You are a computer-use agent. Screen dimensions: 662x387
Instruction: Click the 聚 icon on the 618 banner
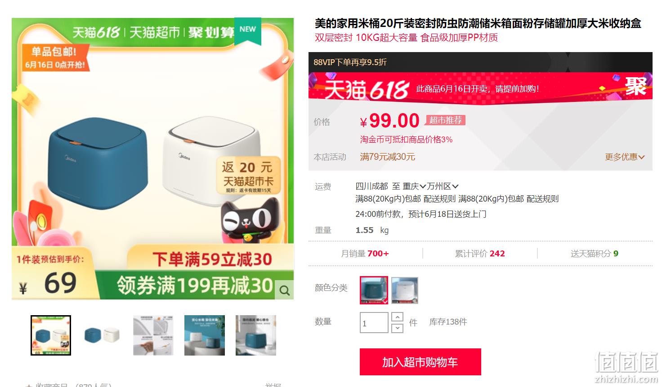pyautogui.click(x=636, y=85)
